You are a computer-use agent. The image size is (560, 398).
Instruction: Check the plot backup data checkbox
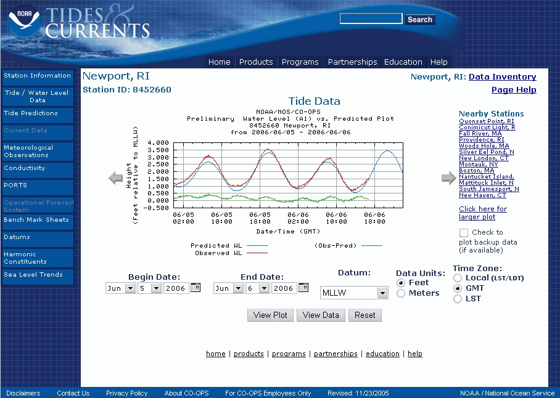point(464,233)
